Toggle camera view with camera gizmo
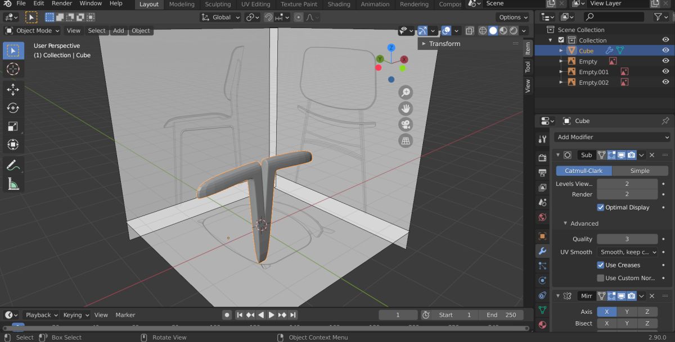 (x=405, y=125)
